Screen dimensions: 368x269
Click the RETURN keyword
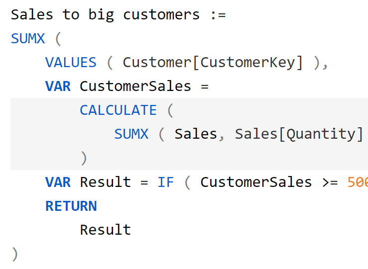click(71, 206)
